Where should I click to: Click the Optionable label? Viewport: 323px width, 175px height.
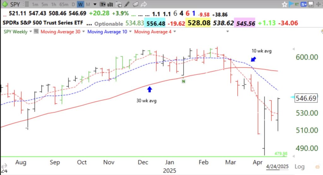pos(109,24)
